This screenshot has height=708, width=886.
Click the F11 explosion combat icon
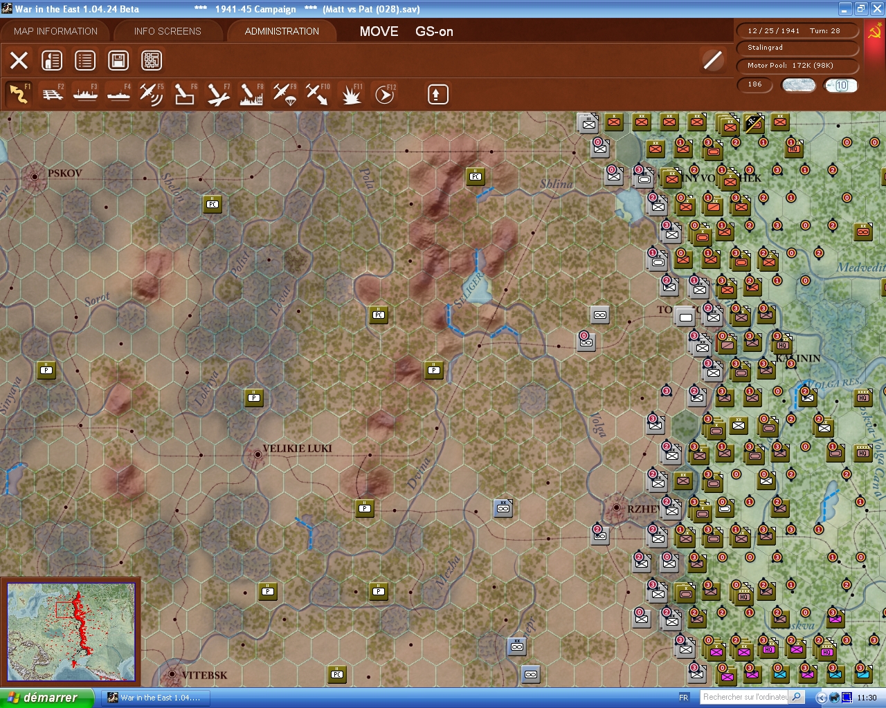click(x=351, y=94)
